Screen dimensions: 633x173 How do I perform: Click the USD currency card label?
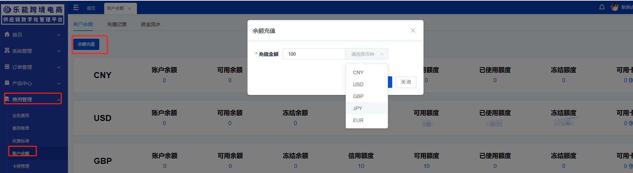tap(102, 118)
